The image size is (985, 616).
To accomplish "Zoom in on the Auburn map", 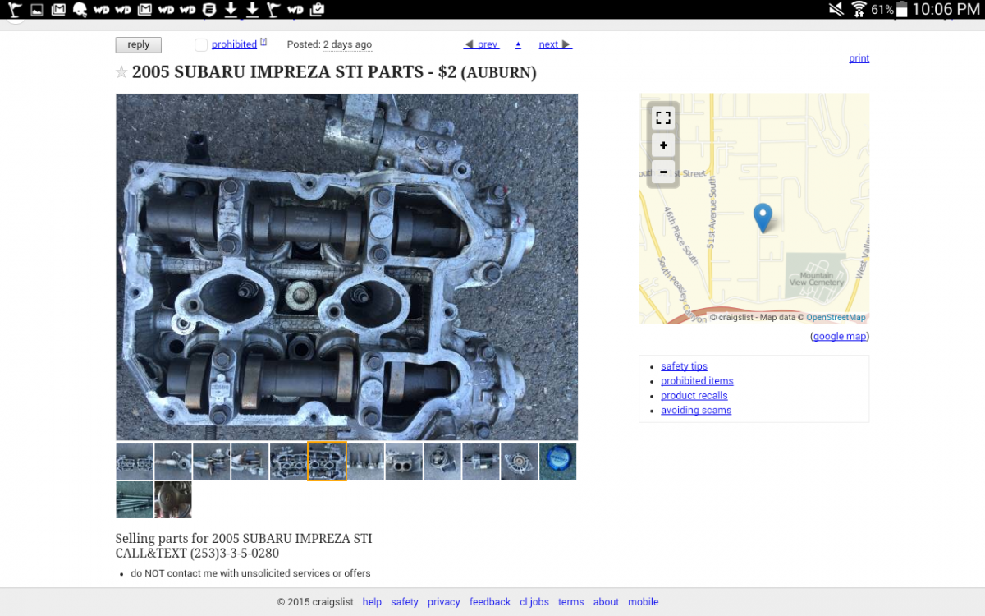I will pyautogui.click(x=663, y=145).
